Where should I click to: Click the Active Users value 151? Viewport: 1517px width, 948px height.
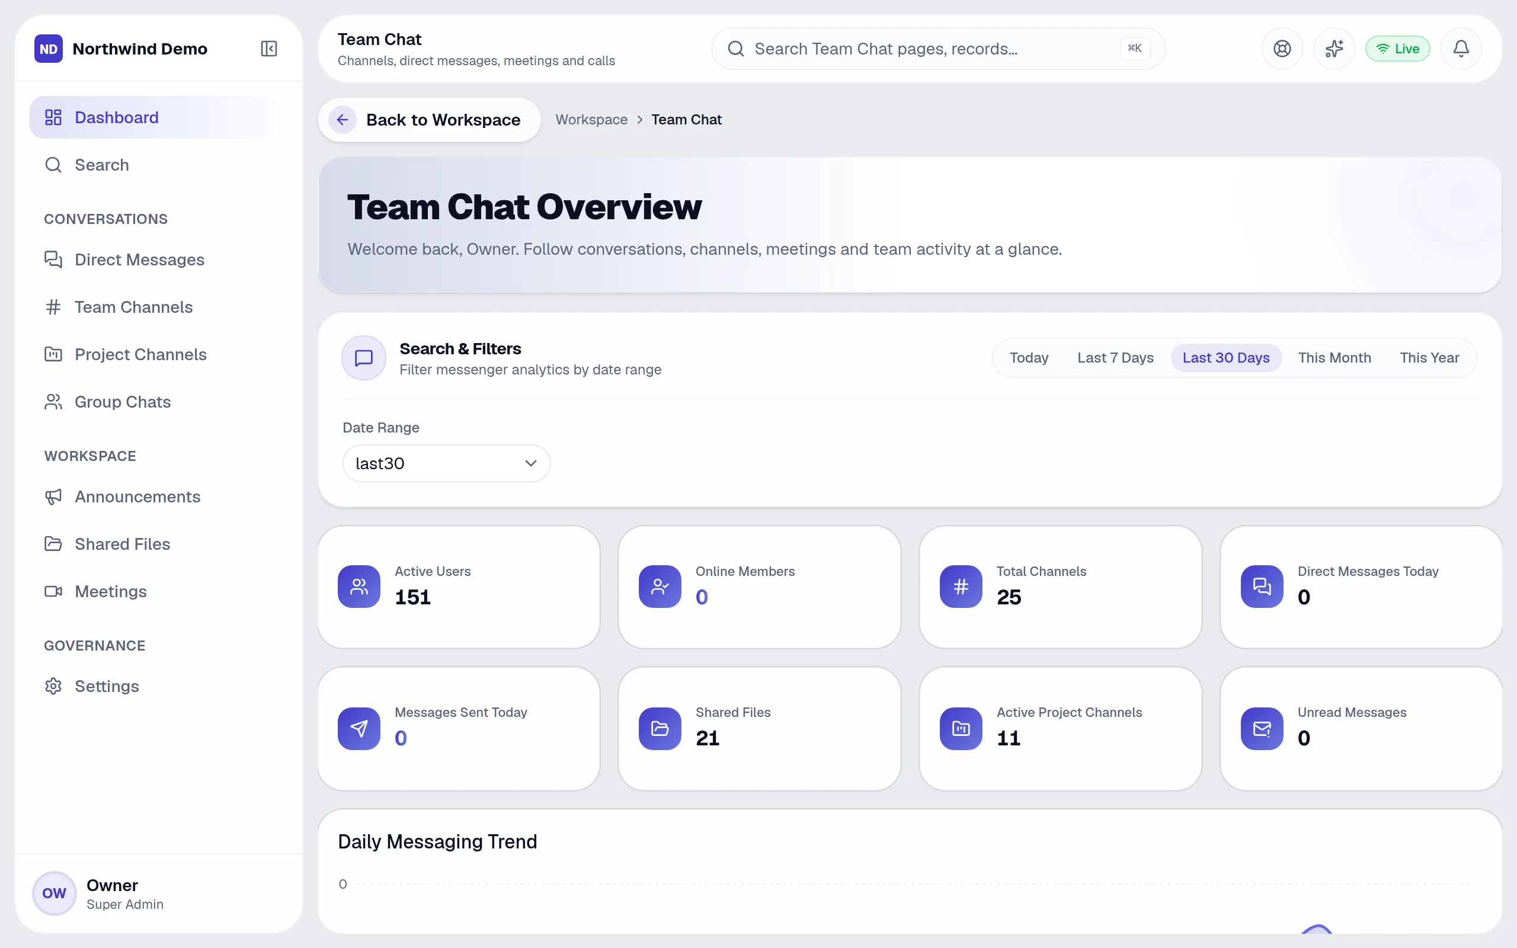pos(412,597)
